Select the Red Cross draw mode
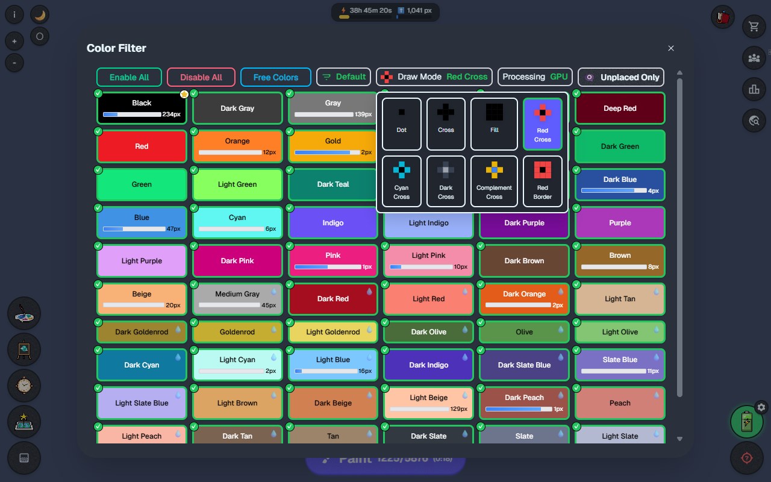This screenshot has height=482, width=771. (543, 124)
